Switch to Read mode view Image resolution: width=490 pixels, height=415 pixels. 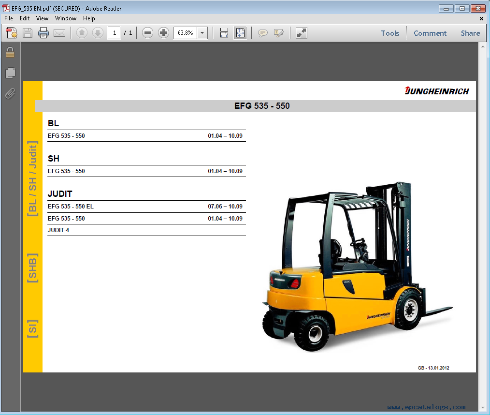pos(302,33)
